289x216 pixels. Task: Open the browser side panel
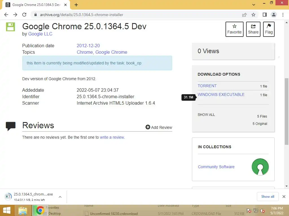click(265, 15)
